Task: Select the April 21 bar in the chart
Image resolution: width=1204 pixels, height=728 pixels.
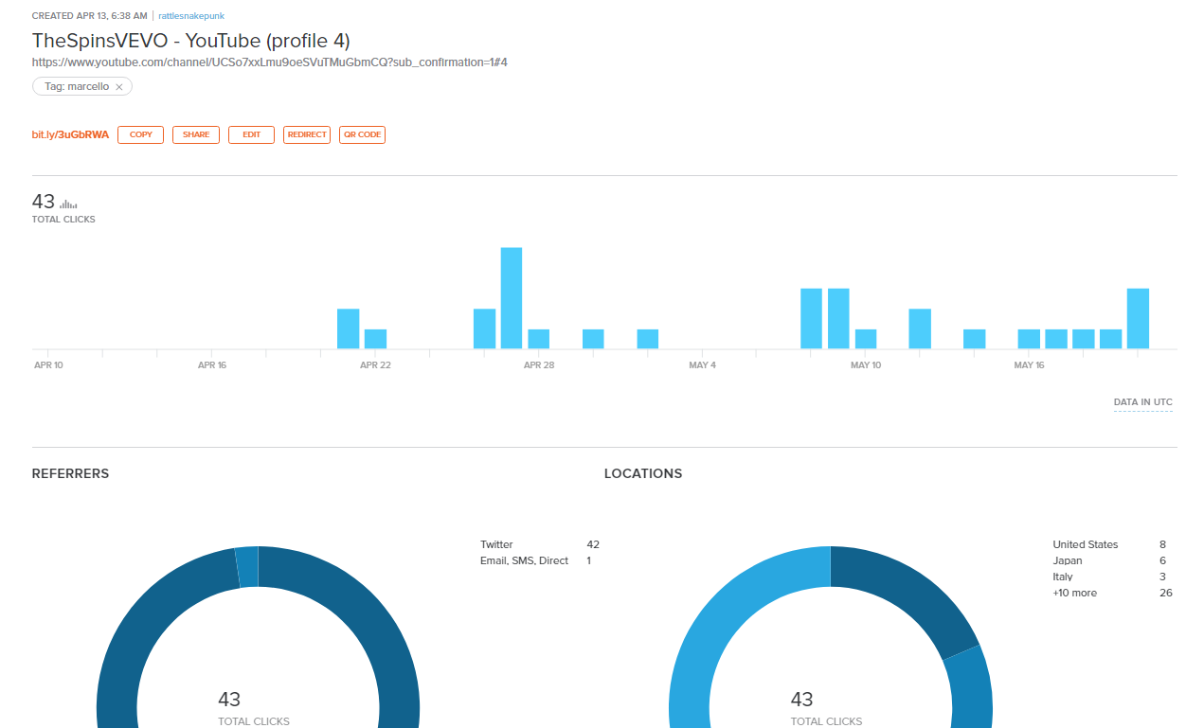Action: coord(349,328)
